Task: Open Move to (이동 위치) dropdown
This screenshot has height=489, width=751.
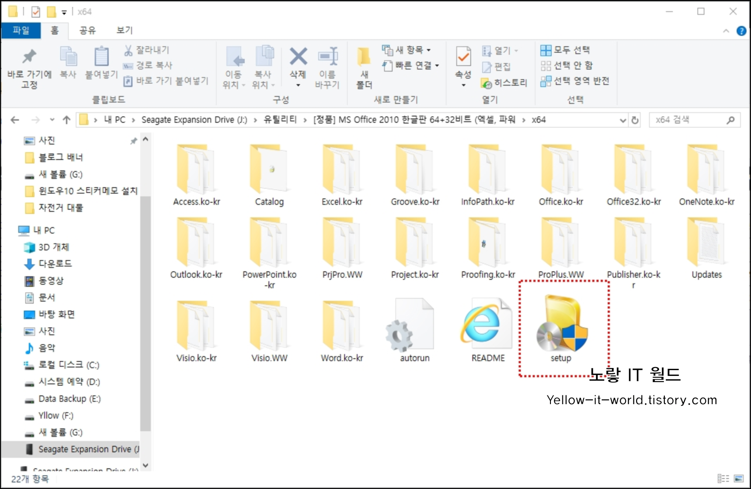Action: click(x=234, y=67)
